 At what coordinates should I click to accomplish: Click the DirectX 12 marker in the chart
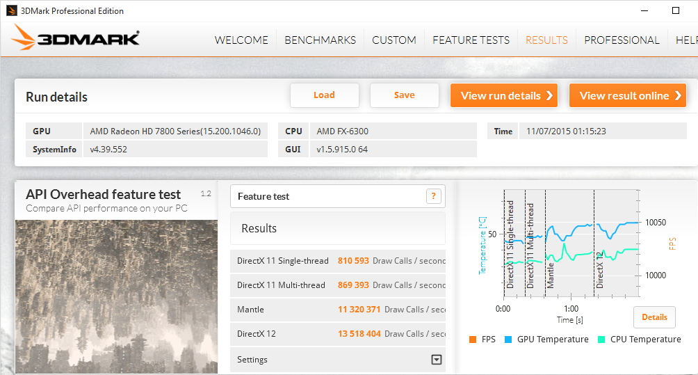pos(599,270)
